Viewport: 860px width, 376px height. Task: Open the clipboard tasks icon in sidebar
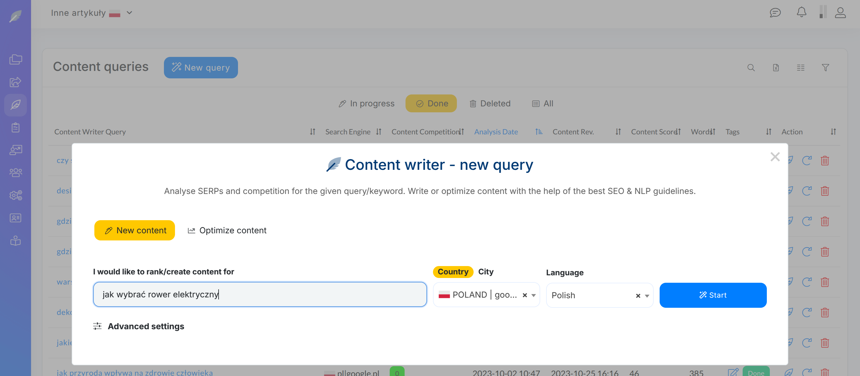click(x=15, y=128)
